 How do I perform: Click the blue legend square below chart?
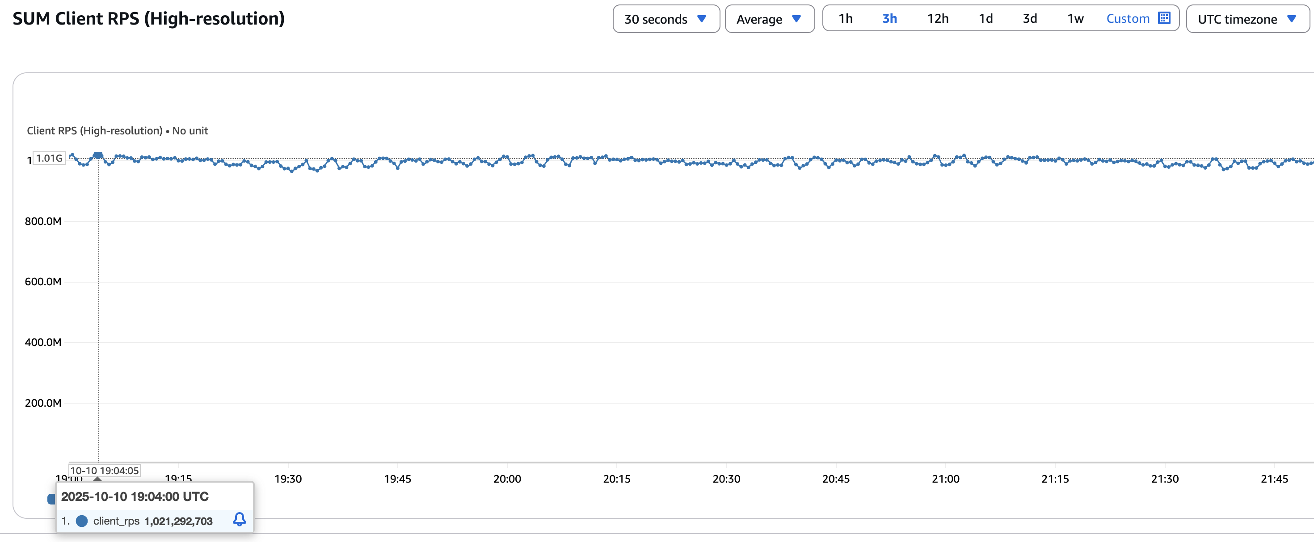click(x=51, y=499)
